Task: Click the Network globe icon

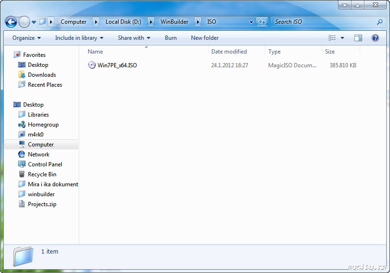Action: coord(22,154)
